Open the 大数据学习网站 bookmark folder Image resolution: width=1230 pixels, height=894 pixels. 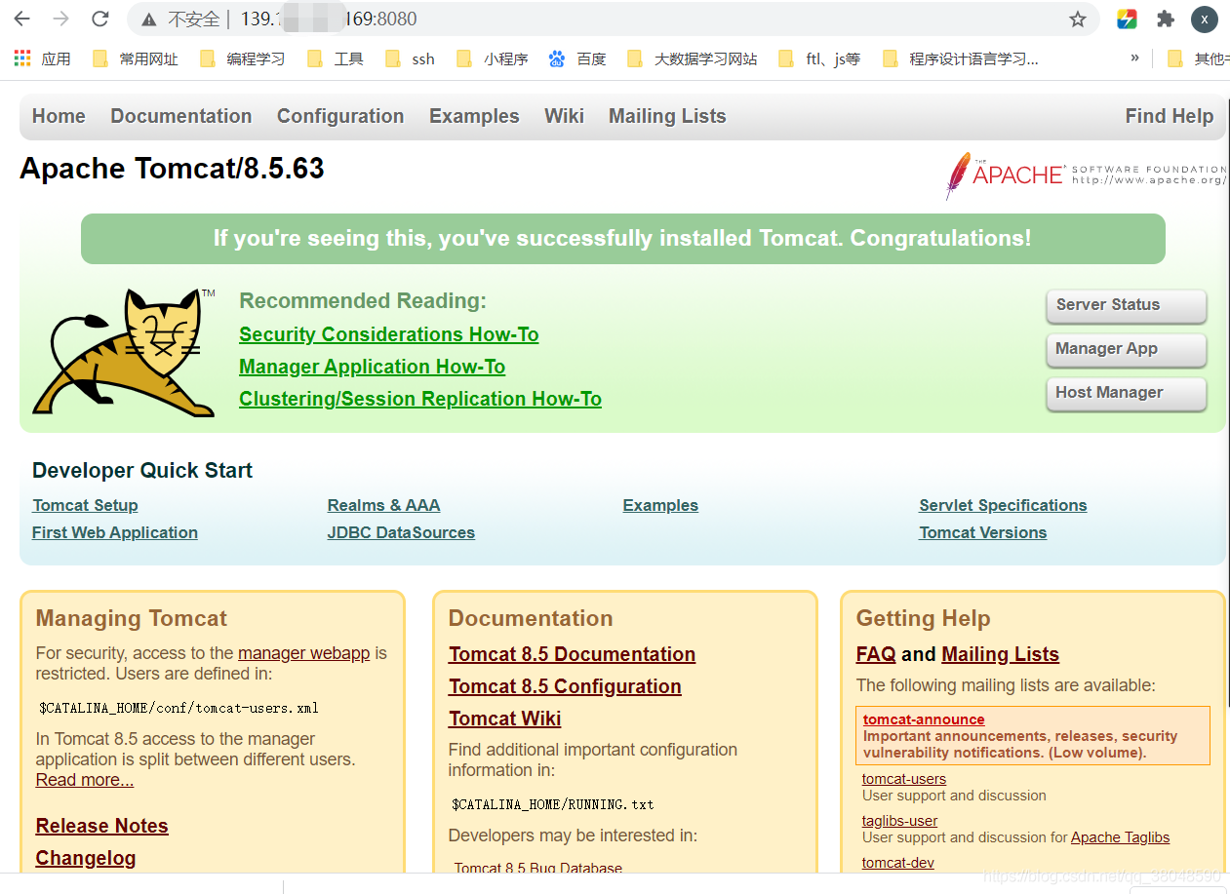pyautogui.click(x=693, y=58)
